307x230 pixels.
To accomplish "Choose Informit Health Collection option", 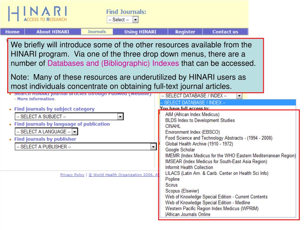I will (x=189, y=167).
